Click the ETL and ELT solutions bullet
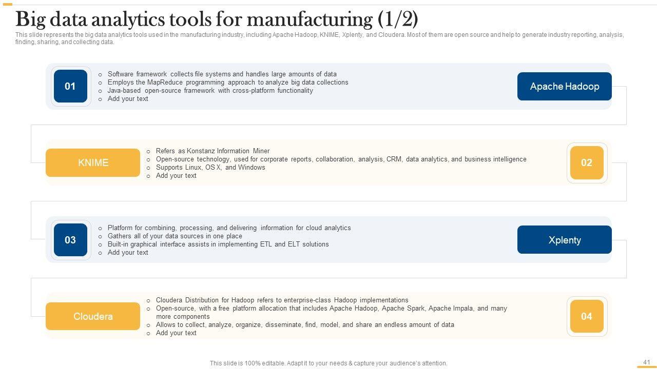This screenshot has width=657, height=369. coord(218,244)
